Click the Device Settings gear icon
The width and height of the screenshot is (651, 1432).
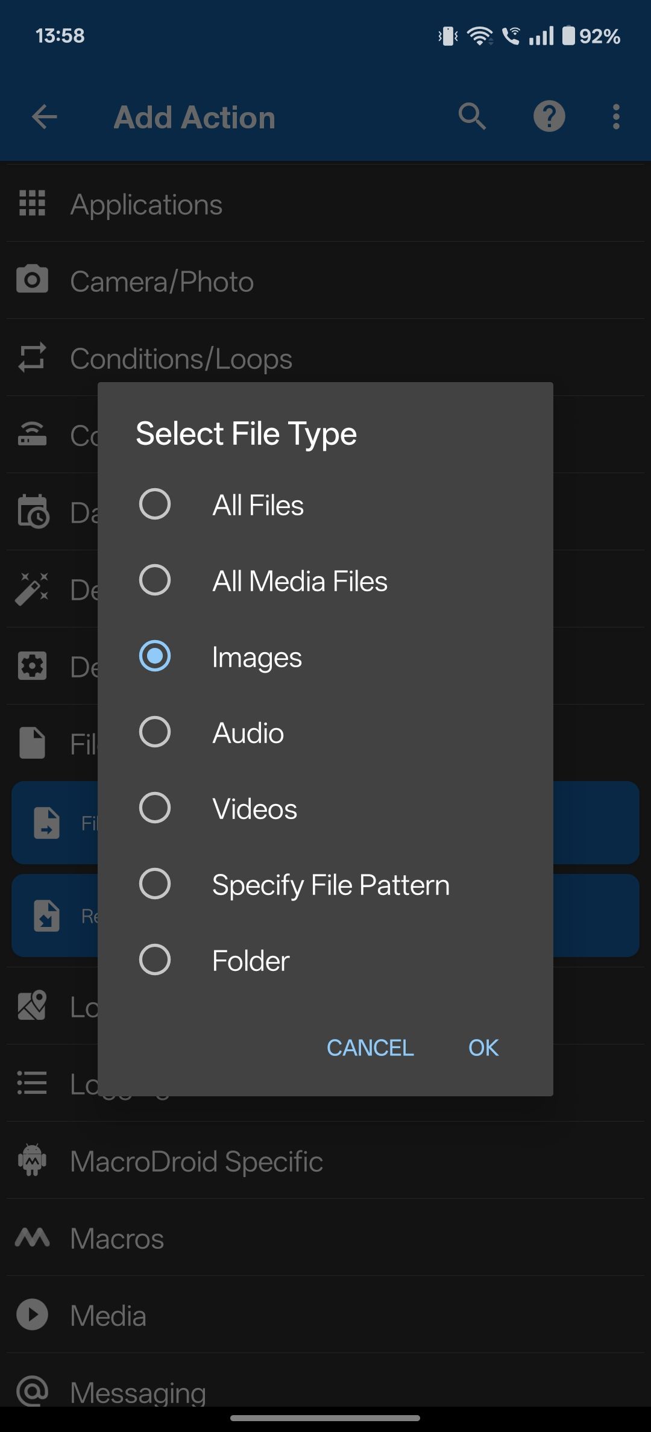click(x=33, y=666)
